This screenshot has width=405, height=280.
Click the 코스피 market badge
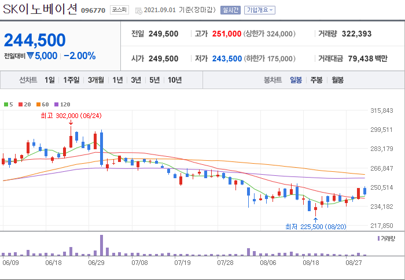119,10
